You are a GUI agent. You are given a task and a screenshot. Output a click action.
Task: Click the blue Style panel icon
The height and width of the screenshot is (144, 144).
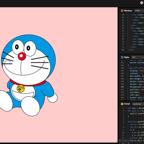(122, 57)
